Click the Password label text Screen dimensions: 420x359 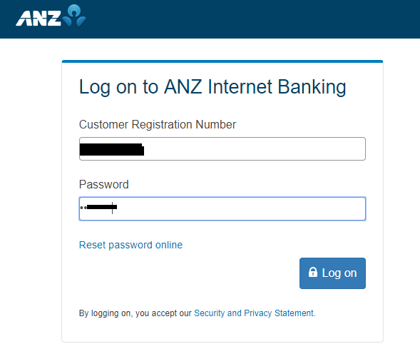pyautogui.click(x=104, y=185)
